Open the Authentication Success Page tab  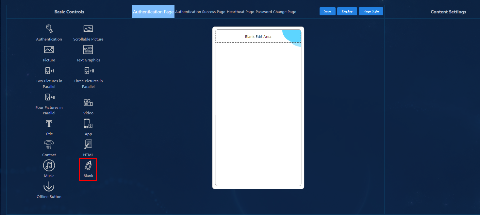(x=200, y=12)
